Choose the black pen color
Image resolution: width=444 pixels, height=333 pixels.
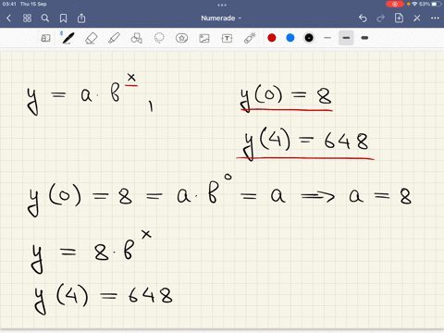click(x=309, y=38)
